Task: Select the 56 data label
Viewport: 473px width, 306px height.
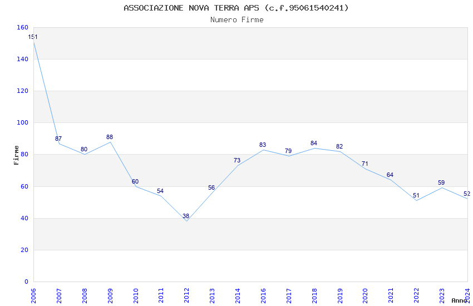Action: (x=211, y=188)
